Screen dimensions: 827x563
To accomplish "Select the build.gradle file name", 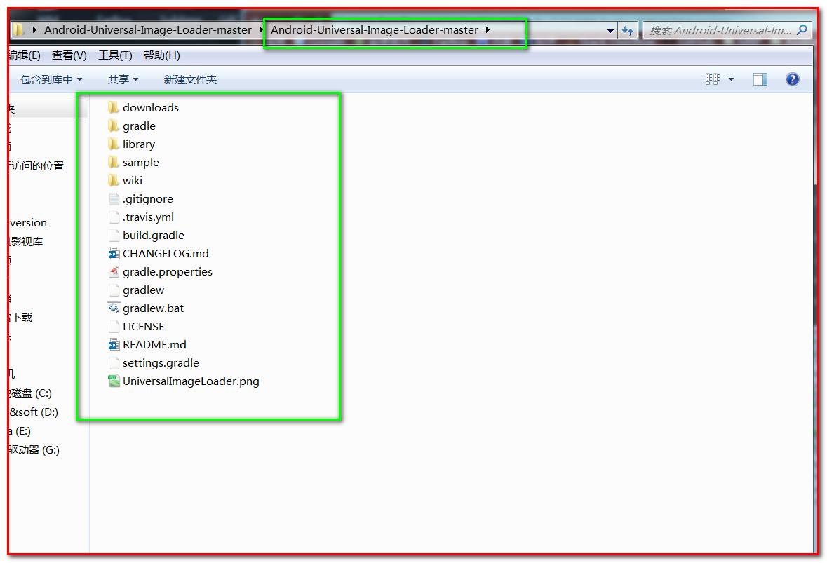I will [x=154, y=236].
